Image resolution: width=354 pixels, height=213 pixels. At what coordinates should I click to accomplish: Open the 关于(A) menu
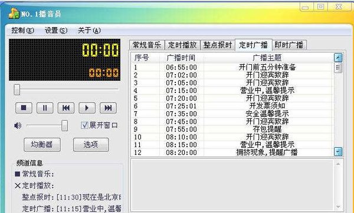point(89,31)
